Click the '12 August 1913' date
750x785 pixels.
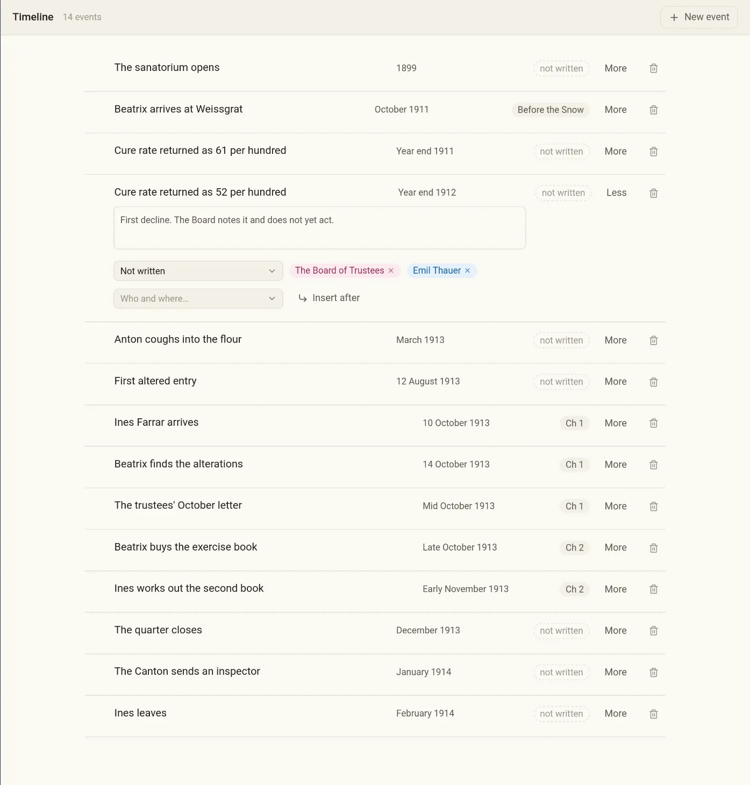pyautogui.click(x=428, y=381)
